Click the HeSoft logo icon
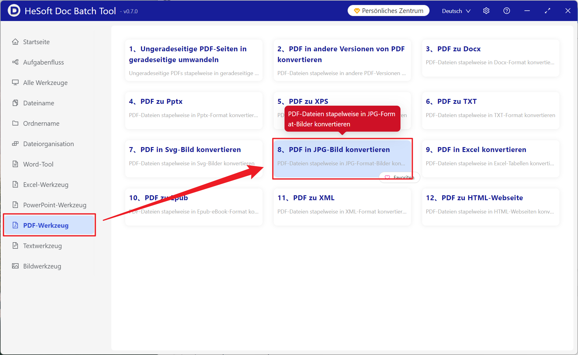Viewport: 578px width, 355px height. pos(14,11)
